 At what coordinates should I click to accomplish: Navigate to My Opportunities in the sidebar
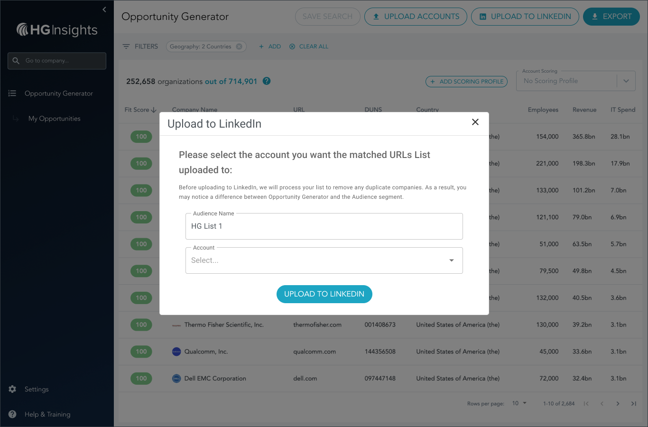(54, 119)
